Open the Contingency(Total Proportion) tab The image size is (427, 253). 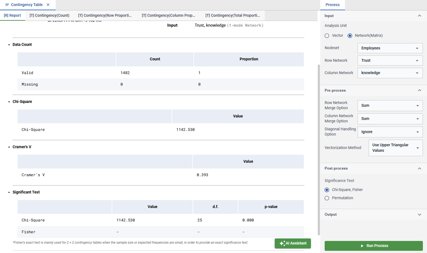click(233, 15)
